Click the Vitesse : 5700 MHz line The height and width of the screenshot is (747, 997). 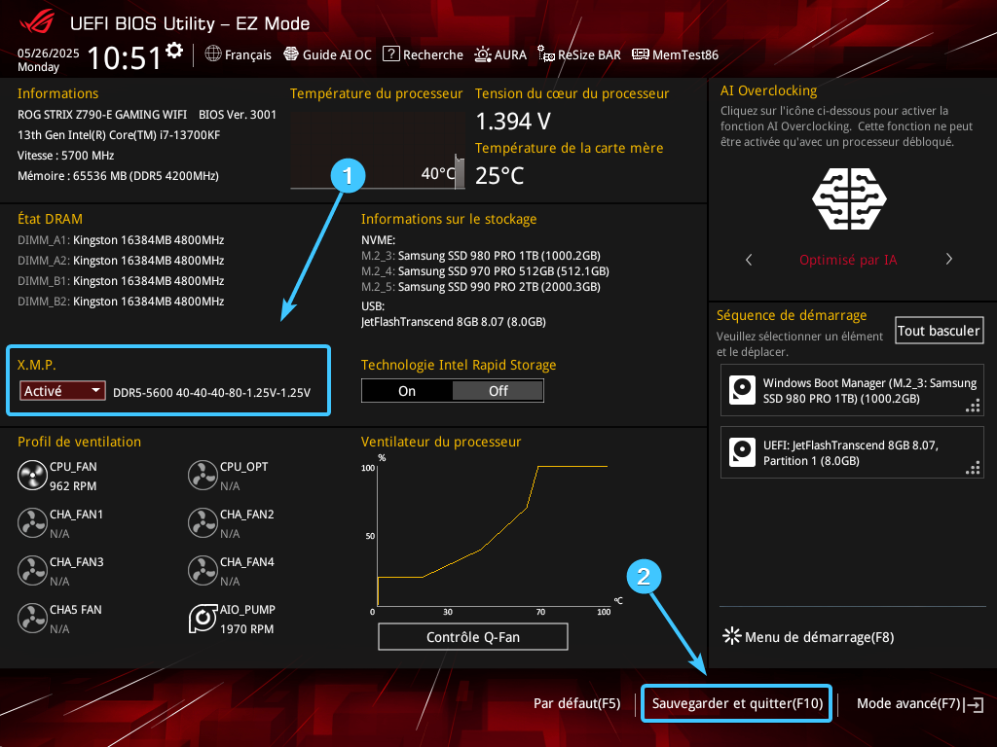point(66,155)
